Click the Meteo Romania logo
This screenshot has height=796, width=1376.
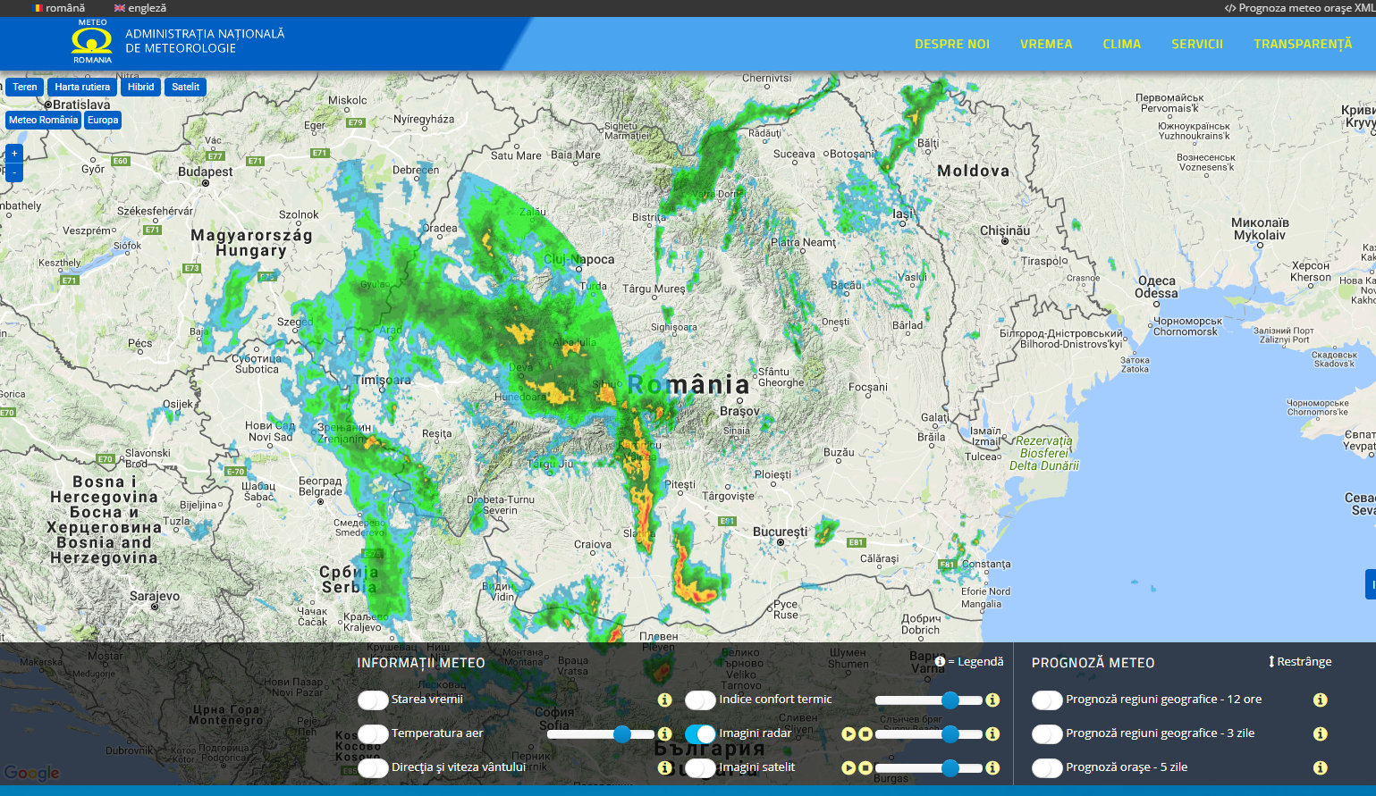[92, 42]
